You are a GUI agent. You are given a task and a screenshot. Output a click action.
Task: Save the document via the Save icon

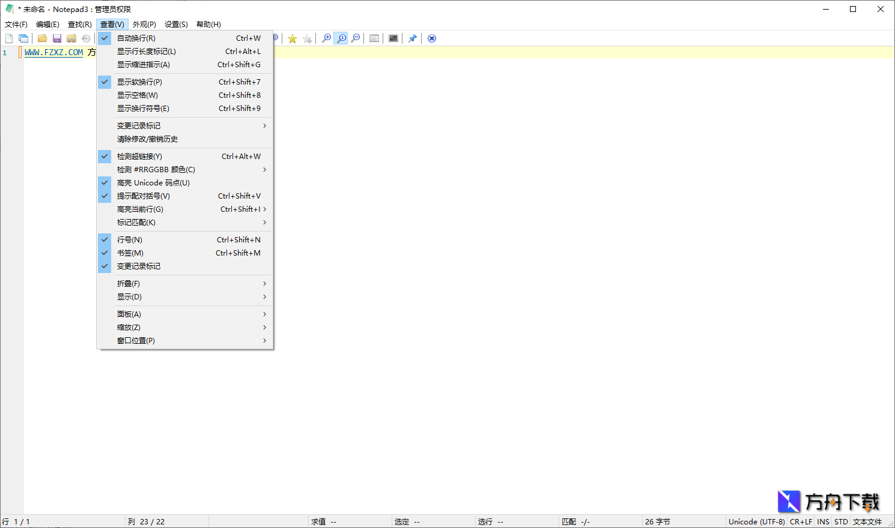(56, 38)
